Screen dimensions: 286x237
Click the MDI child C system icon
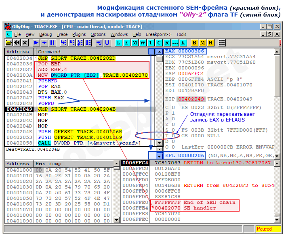click(x=8, y=34)
